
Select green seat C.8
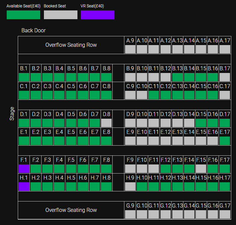pyautogui.click(x=106, y=95)
